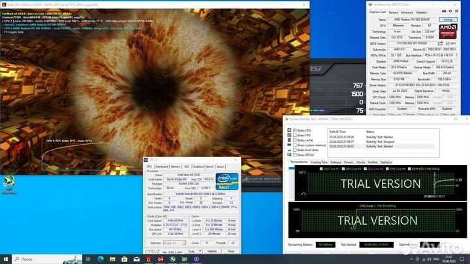470x264 pixels.
Task: Expand Tools dropdown arrow in CPU-Z
Action: coord(200,252)
